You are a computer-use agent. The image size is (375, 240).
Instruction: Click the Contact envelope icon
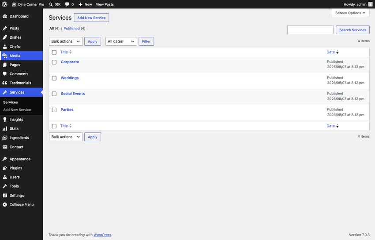[5, 147]
